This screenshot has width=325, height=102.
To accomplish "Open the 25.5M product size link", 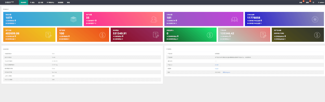I will pos(216,65).
